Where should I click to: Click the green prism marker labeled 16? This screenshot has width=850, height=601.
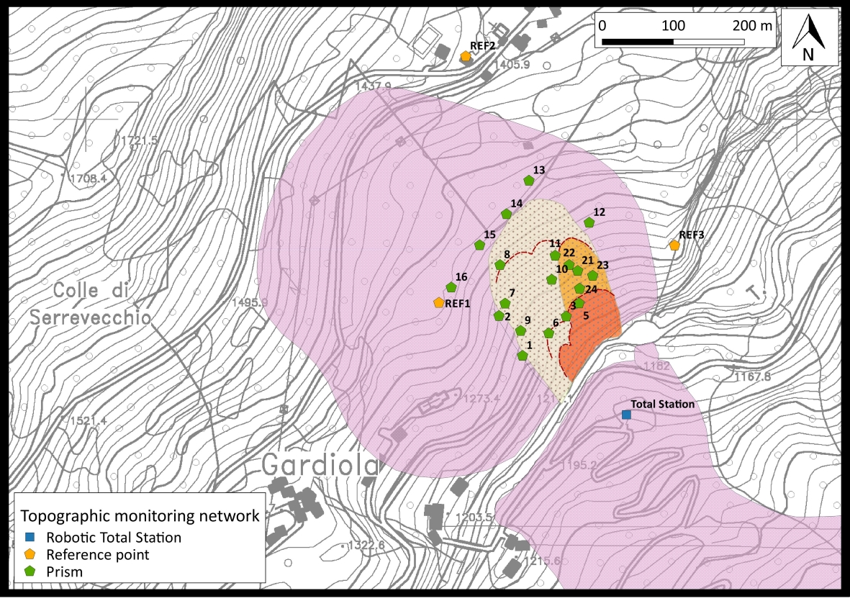tap(451, 287)
